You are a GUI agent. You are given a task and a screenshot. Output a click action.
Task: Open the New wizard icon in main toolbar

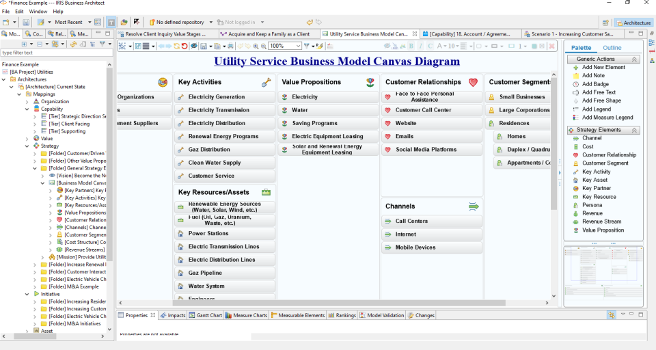[6, 22]
